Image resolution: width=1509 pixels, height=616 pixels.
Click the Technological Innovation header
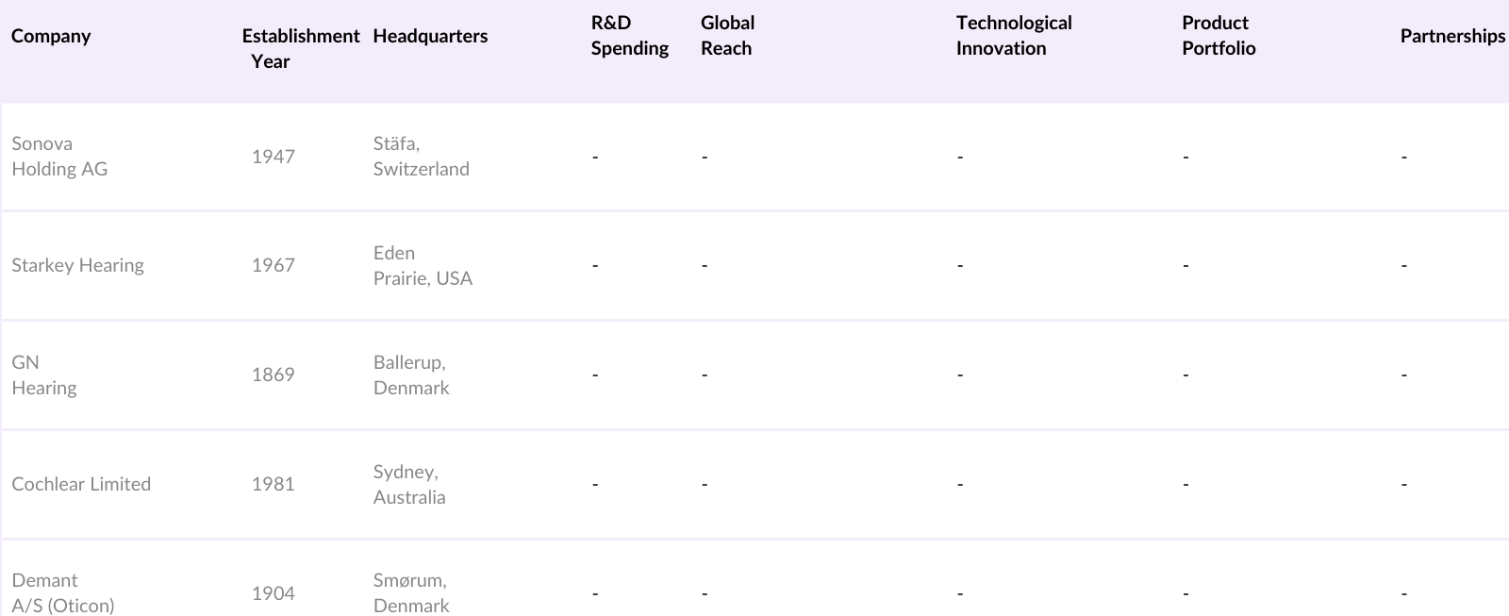pyautogui.click(x=1013, y=36)
